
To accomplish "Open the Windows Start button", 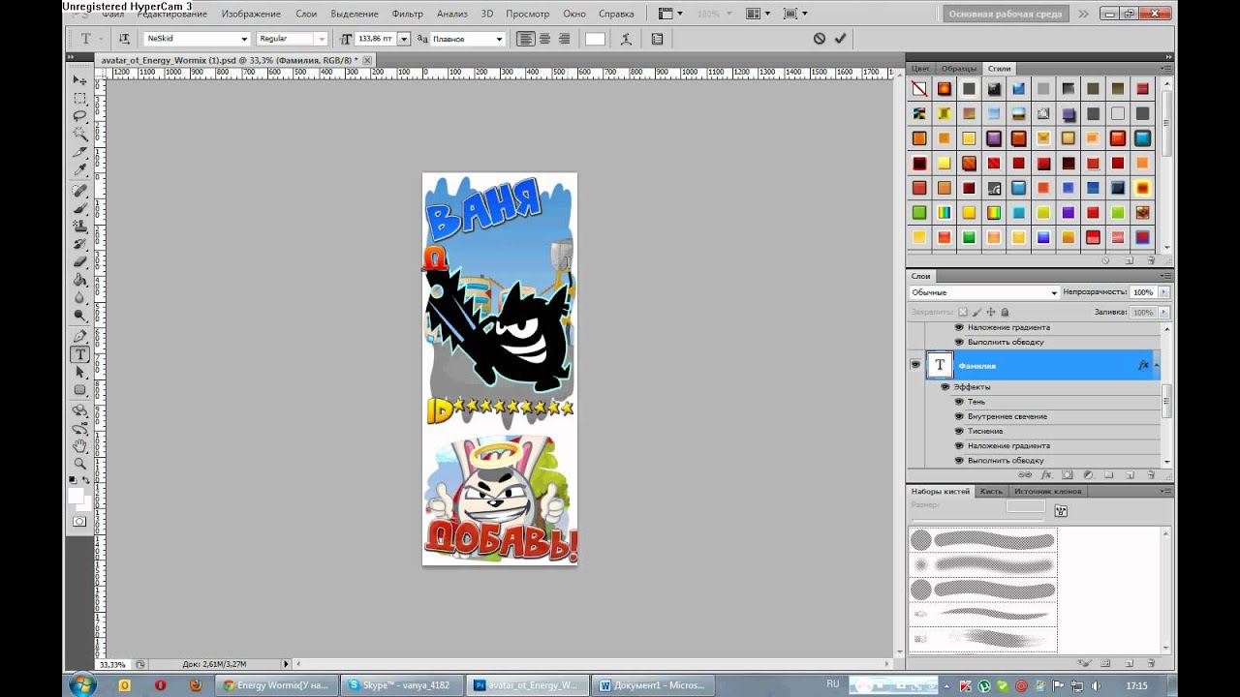I will pyautogui.click(x=81, y=685).
